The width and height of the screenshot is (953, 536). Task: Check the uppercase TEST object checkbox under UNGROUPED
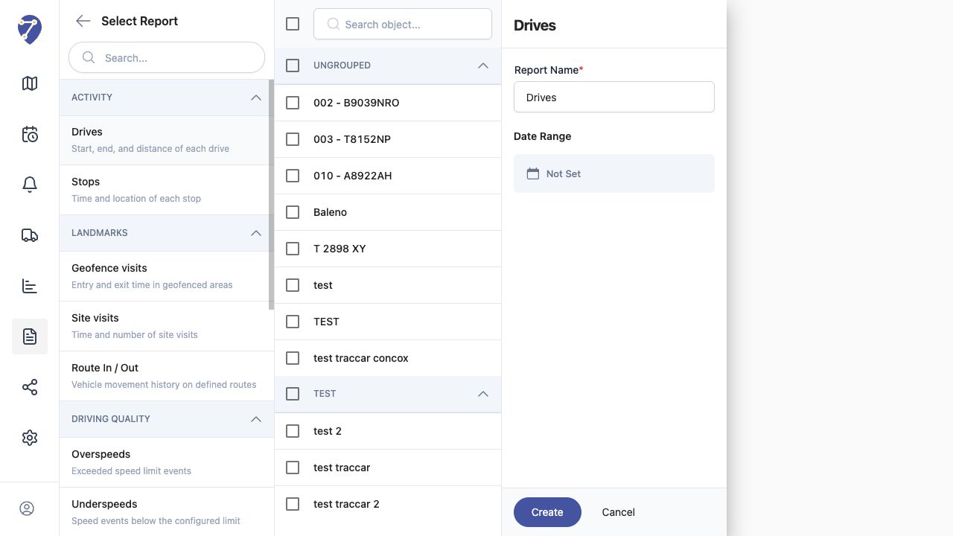click(x=293, y=322)
